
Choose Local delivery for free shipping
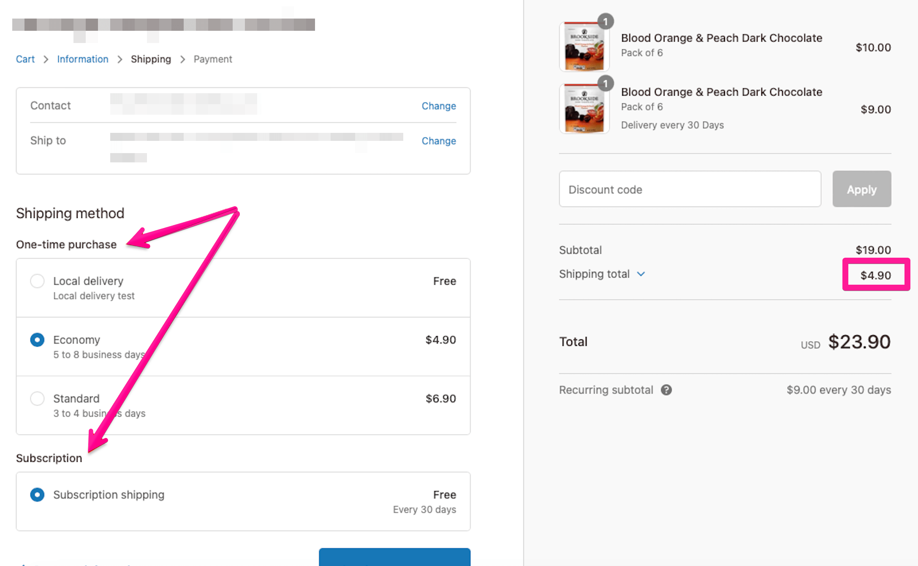tap(37, 280)
